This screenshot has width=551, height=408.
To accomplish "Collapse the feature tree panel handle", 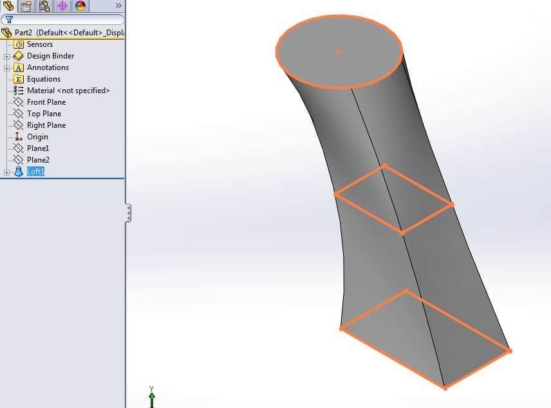I will (128, 213).
